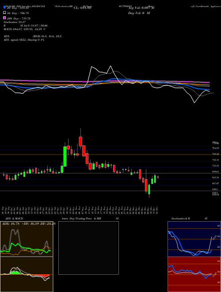Click the blue 20 Day EMA legend swatch
This screenshot has height=292, width=221.
4,7
